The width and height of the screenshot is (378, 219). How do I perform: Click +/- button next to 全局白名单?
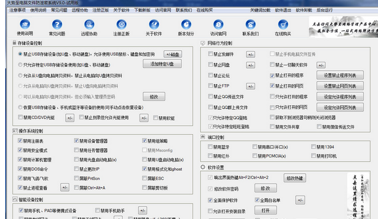pyautogui.click(x=300, y=200)
